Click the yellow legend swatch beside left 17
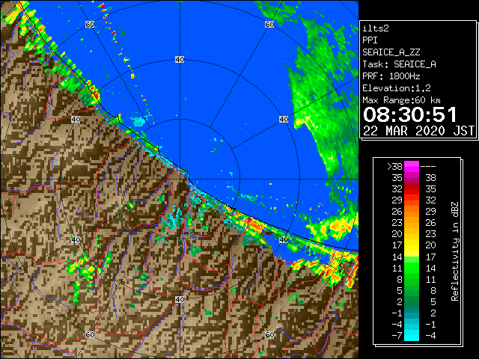This screenshot has height=359, width=479. (412, 245)
